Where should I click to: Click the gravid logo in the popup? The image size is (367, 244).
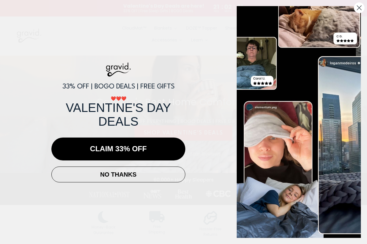tap(118, 70)
